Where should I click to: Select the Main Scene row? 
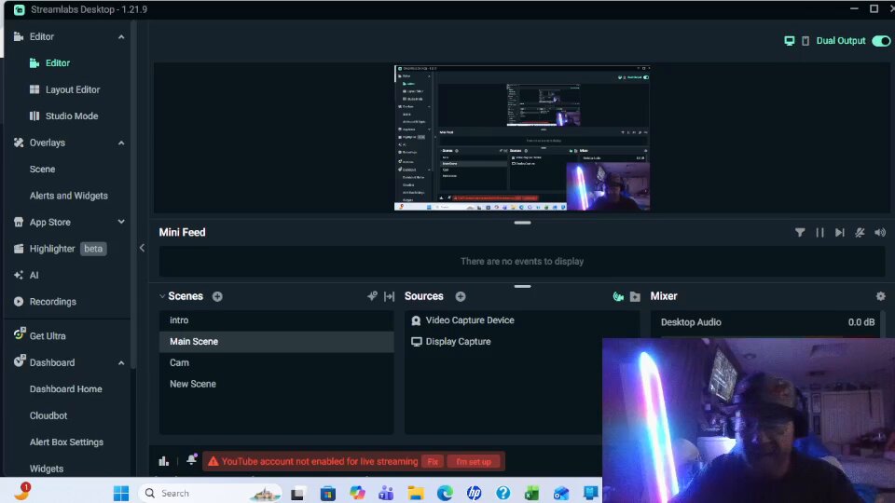[276, 342]
